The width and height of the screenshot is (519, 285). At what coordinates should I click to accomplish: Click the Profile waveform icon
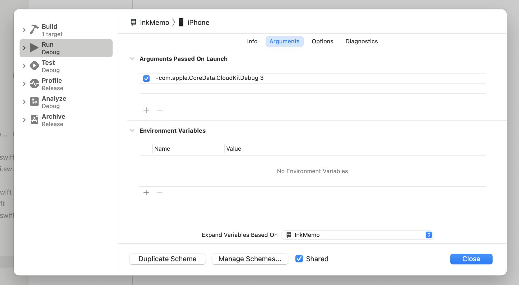point(34,84)
